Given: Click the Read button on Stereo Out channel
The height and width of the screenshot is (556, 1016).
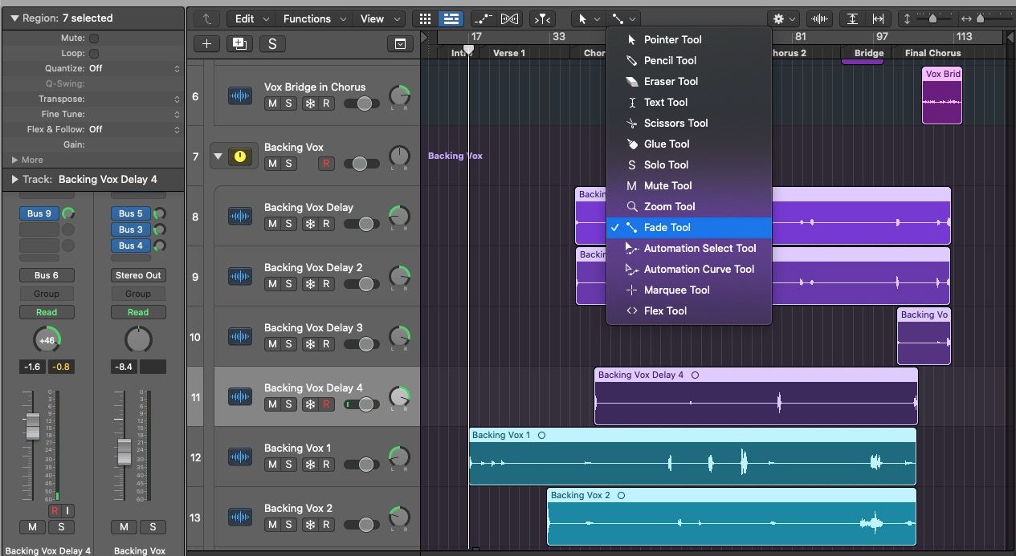Looking at the screenshot, I should 138,312.
